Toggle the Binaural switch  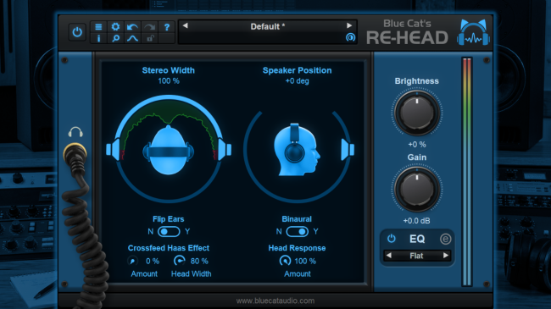point(297,231)
